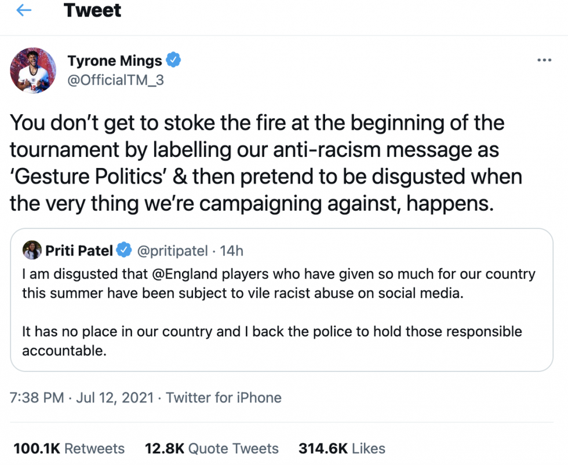The height and width of the screenshot is (465, 568).
Task: Click the Tweet page header title
Action: [93, 10]
